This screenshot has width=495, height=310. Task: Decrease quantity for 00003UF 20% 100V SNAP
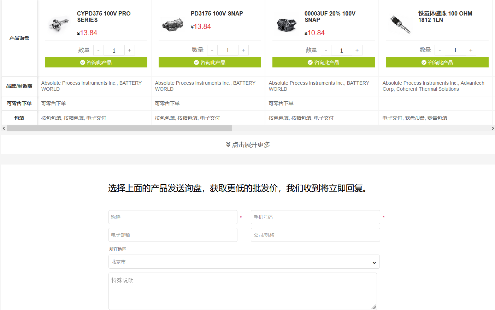(x=326, y=50)
